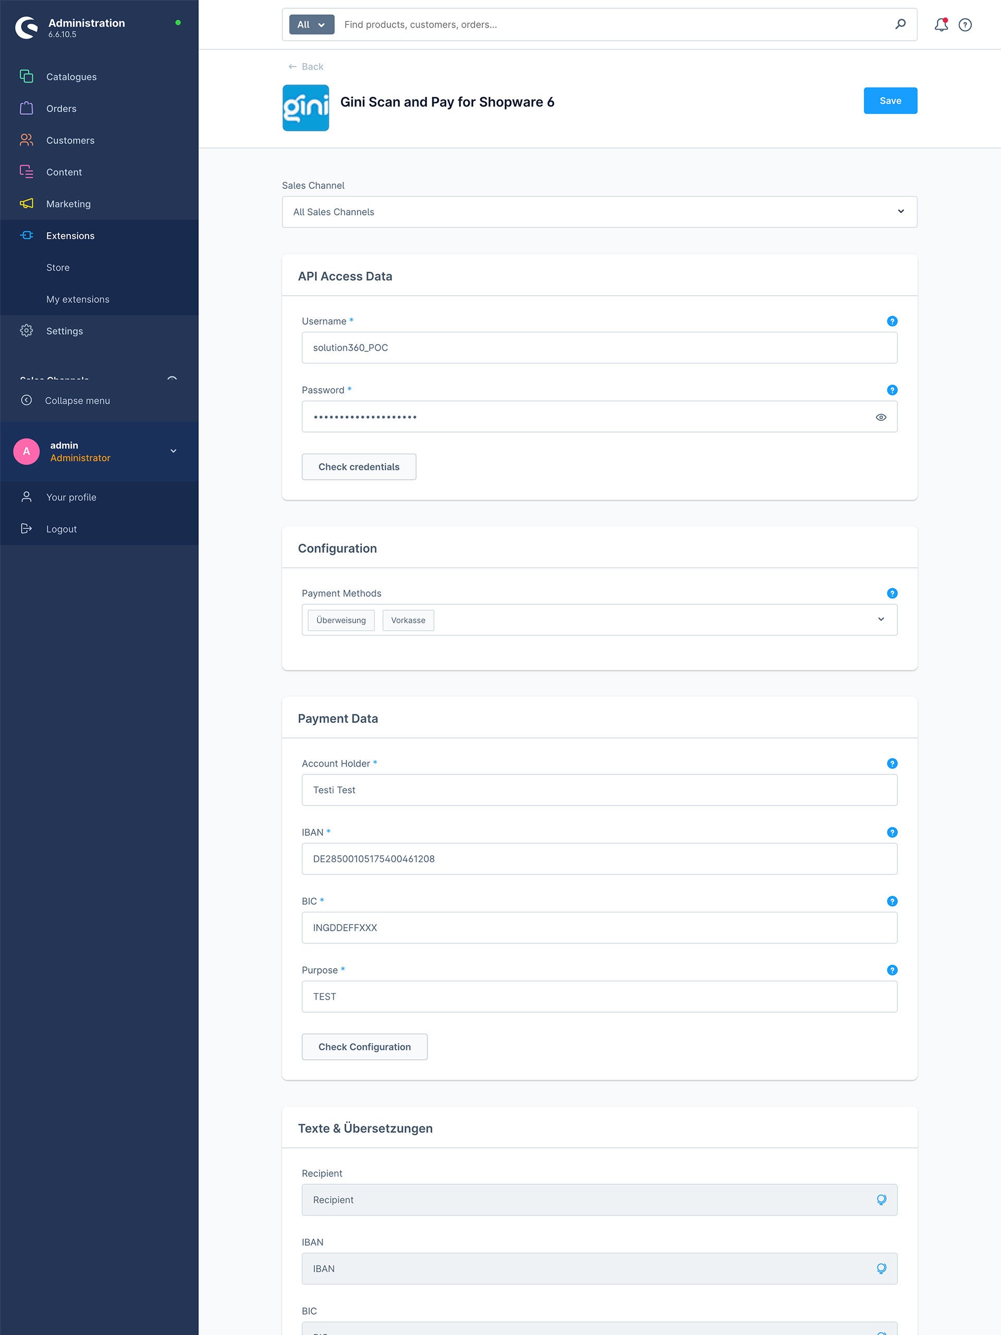Open the Sales Channel dropdown
Screen dimensions: 1001x1335
point(599,212)
